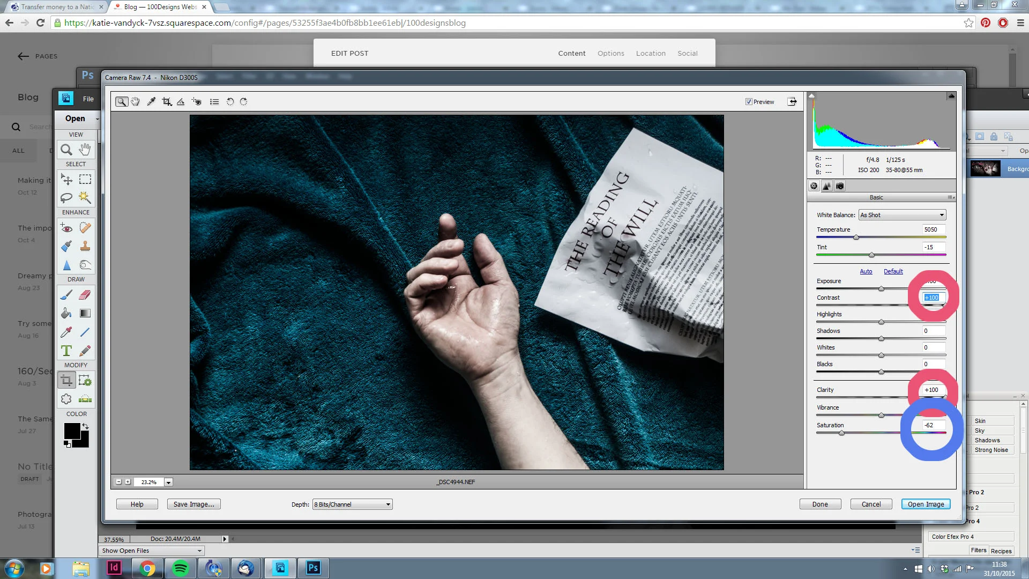
Task: Select the White Balance eyedropper tool
Action: [x=151, y=101]
